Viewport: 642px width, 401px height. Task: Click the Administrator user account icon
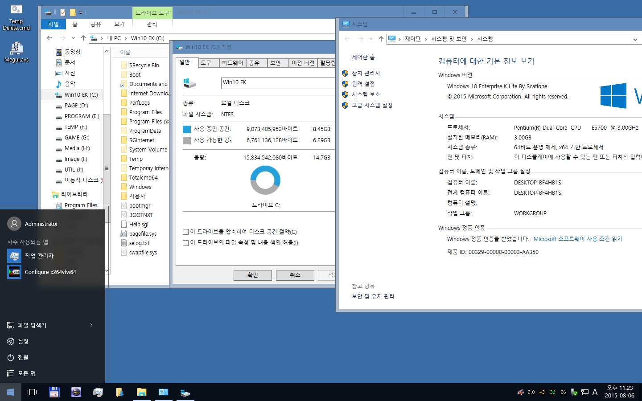14,224
